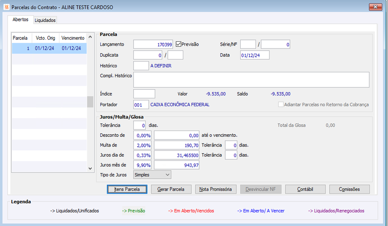Open Nota Promissória

click(215, 189)
